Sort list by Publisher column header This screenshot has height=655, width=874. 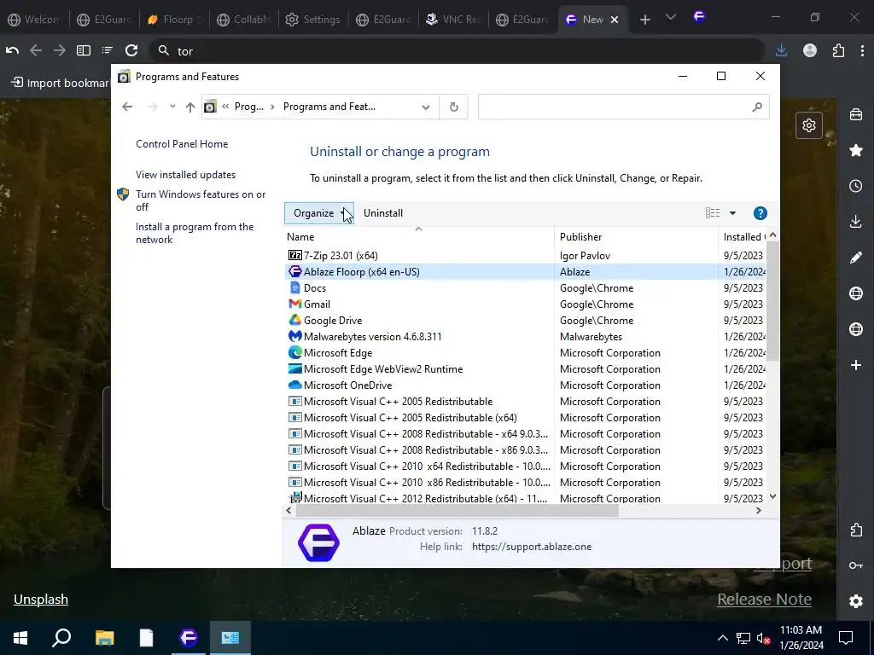[636, 237]
